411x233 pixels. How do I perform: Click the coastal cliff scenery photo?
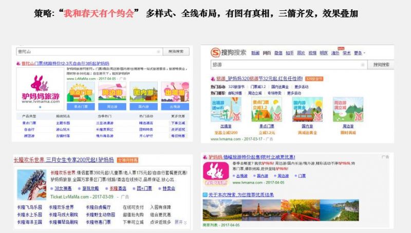pyautogui.click(x=222, y=210)
